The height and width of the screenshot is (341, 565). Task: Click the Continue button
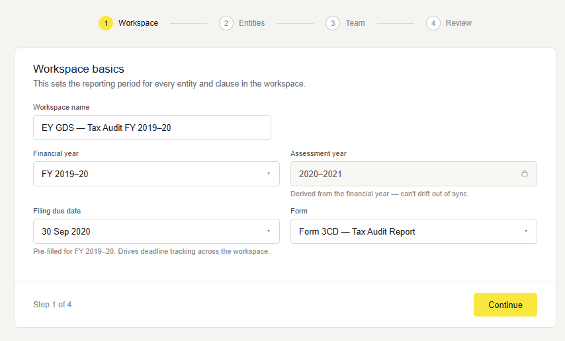[505, 305]
